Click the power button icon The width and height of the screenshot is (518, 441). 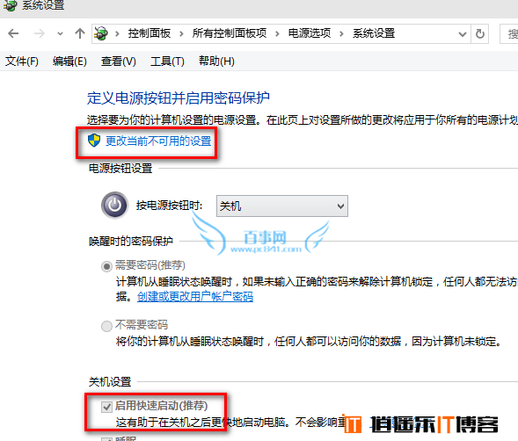click(114, 205)
